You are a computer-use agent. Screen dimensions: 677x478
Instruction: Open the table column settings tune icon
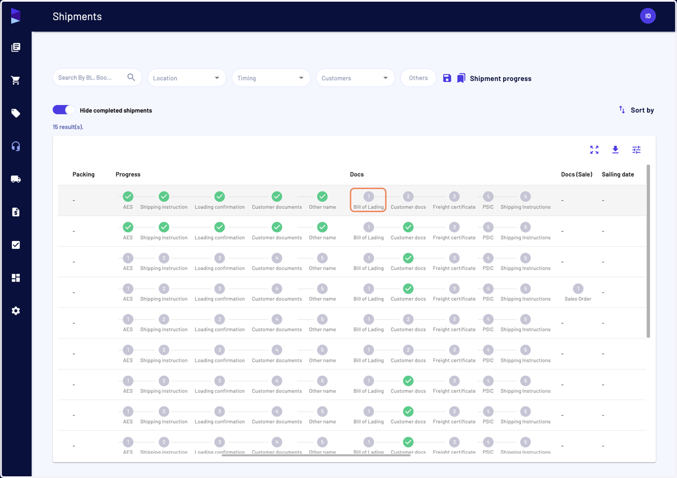[x=636, y=150]
